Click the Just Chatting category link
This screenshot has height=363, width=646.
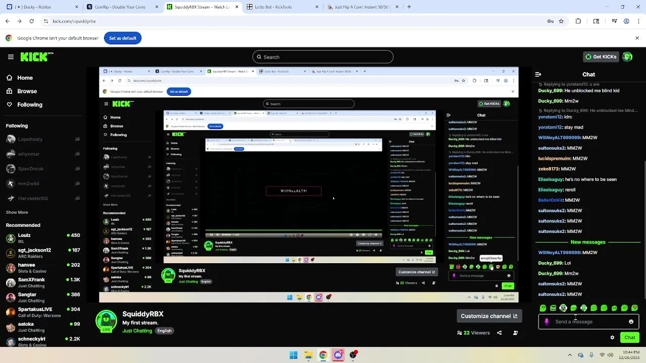coord(137,331)
